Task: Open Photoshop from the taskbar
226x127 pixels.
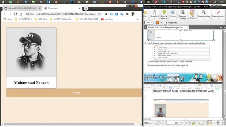Action: click(72, 2)
